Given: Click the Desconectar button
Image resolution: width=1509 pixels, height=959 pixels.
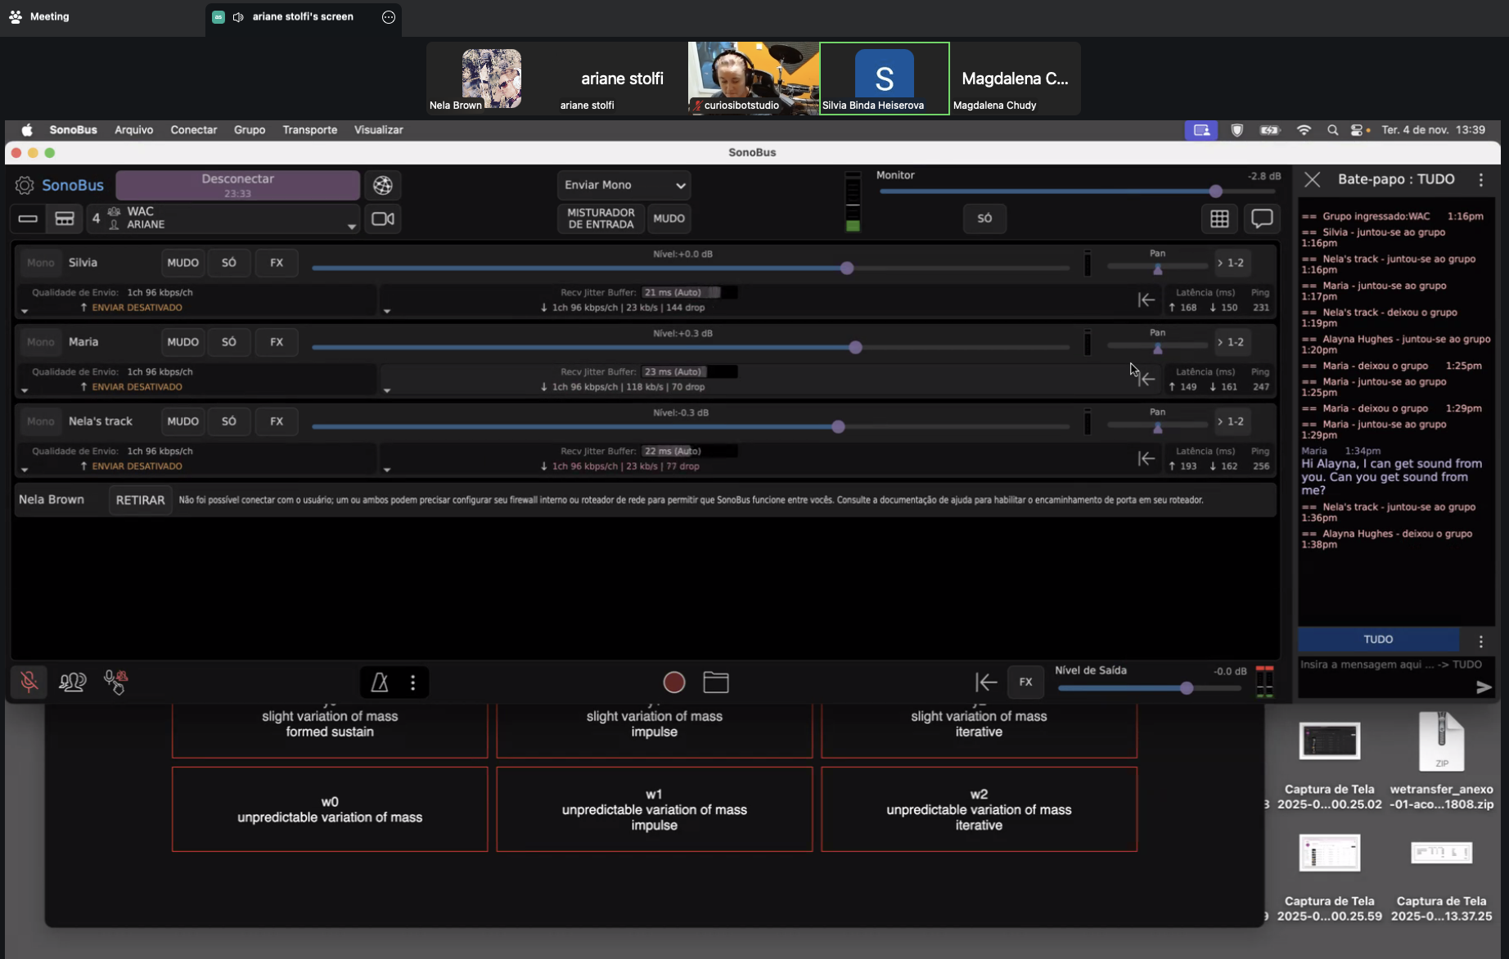Looking at the screenshot, I should click(x=237, y=185).
